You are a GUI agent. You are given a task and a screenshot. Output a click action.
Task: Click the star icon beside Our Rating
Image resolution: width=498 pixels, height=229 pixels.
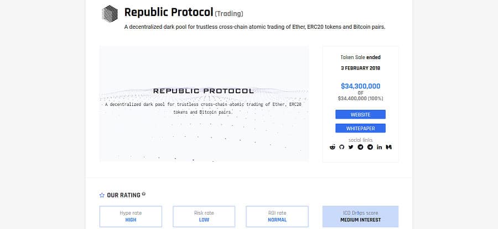pos(102,195)
